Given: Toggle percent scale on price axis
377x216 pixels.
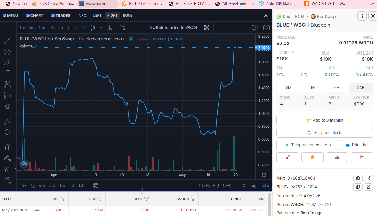Looking at the screenshot, I should (x=244, y=185).
